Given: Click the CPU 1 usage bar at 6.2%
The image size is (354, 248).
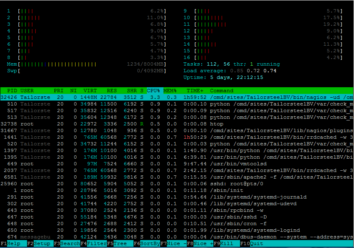Looking at the screenshot, I should coord(87,11).
